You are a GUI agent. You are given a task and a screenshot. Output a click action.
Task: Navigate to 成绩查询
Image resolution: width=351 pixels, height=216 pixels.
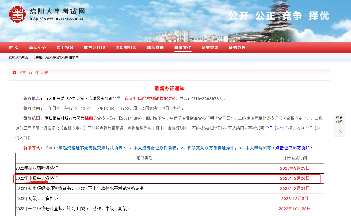coord(155,47)
